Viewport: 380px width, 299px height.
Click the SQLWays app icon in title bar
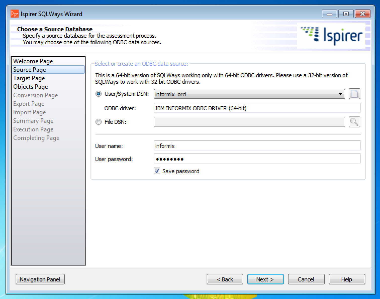pyautogui.click(x=15, y=14)
